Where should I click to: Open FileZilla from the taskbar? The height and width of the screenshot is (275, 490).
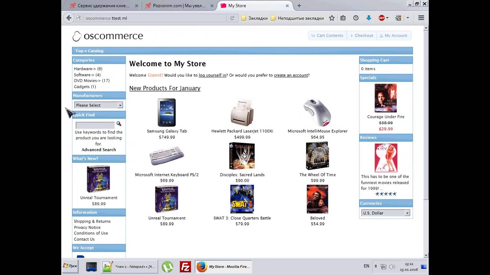(x=185, y=267)
